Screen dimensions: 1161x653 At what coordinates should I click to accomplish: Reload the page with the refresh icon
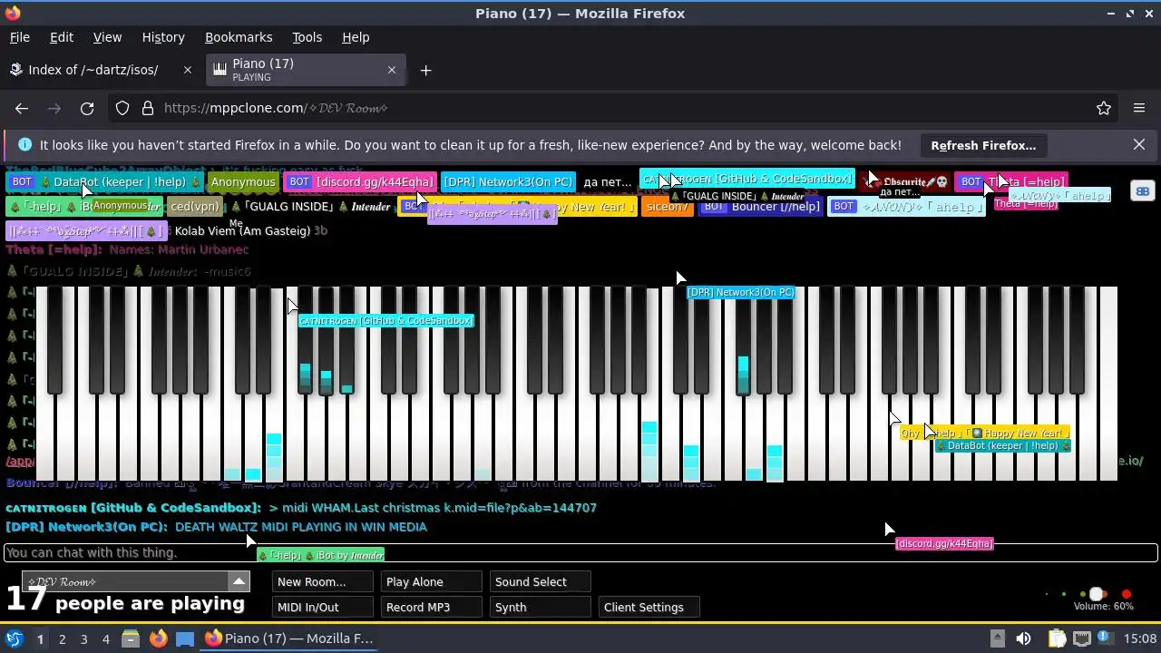87,108
